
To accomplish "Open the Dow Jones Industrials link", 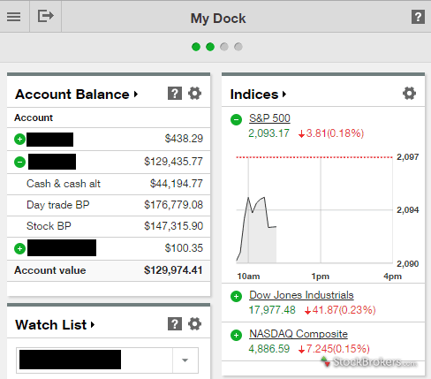I will point(301,295).
